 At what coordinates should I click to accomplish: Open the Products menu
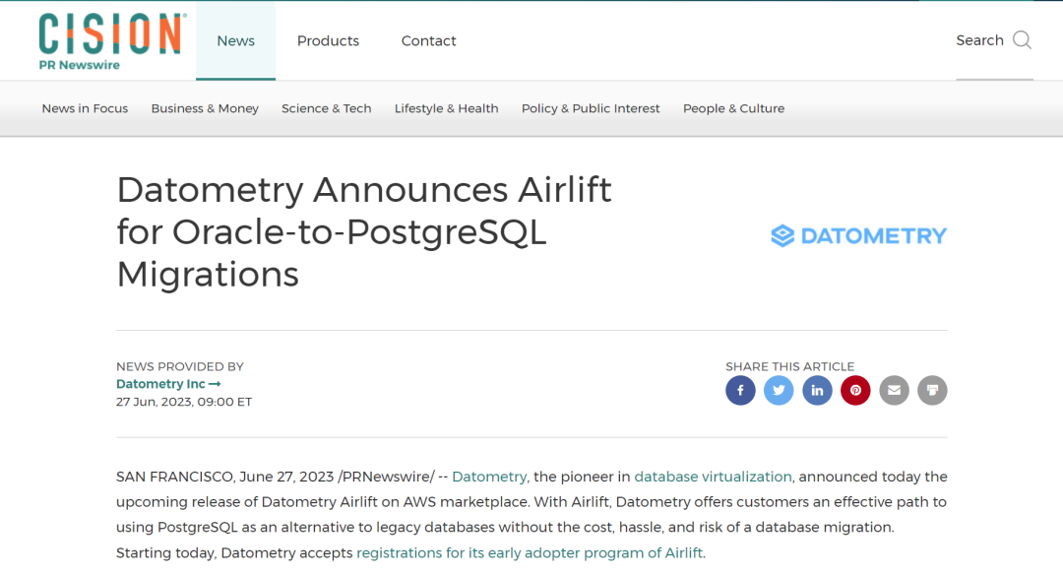click(328, 41)
